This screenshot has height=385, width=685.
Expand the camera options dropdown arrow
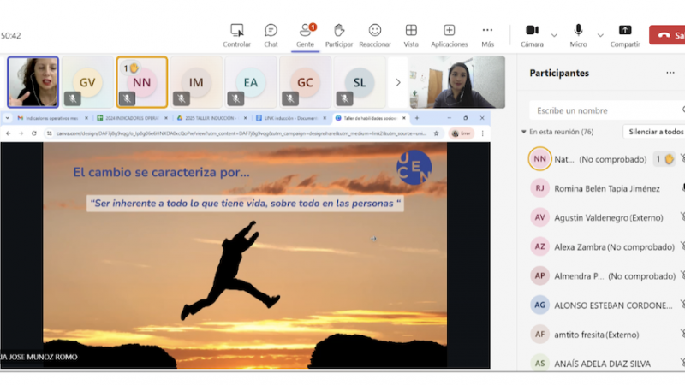pyautogui.click(x=554, y=35)
